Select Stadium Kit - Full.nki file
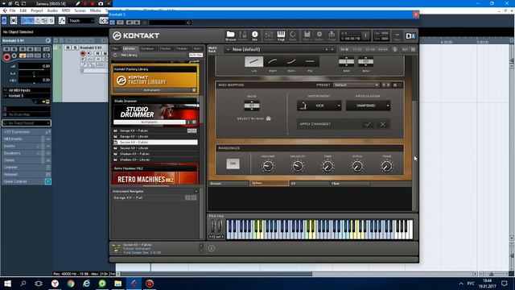Image resolution: width=515 pixels, height=290 pixels. point(155,154)
